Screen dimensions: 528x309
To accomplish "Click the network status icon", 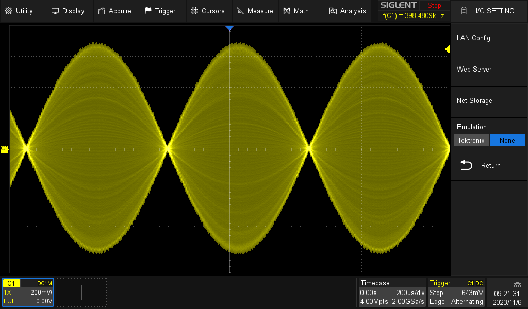I will coord(517,283).
